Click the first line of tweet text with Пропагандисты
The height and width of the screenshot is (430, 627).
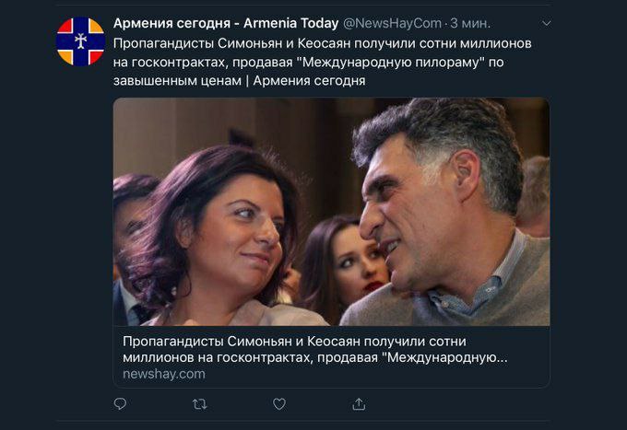323,43
